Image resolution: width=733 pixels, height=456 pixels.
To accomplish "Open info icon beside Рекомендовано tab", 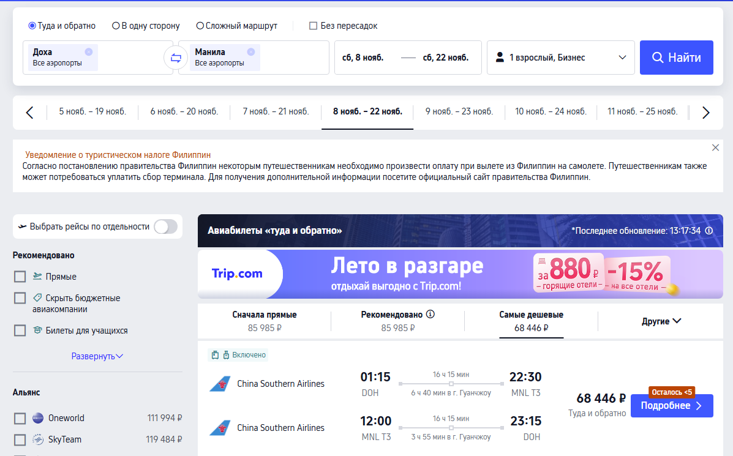I will click(430, 314).
